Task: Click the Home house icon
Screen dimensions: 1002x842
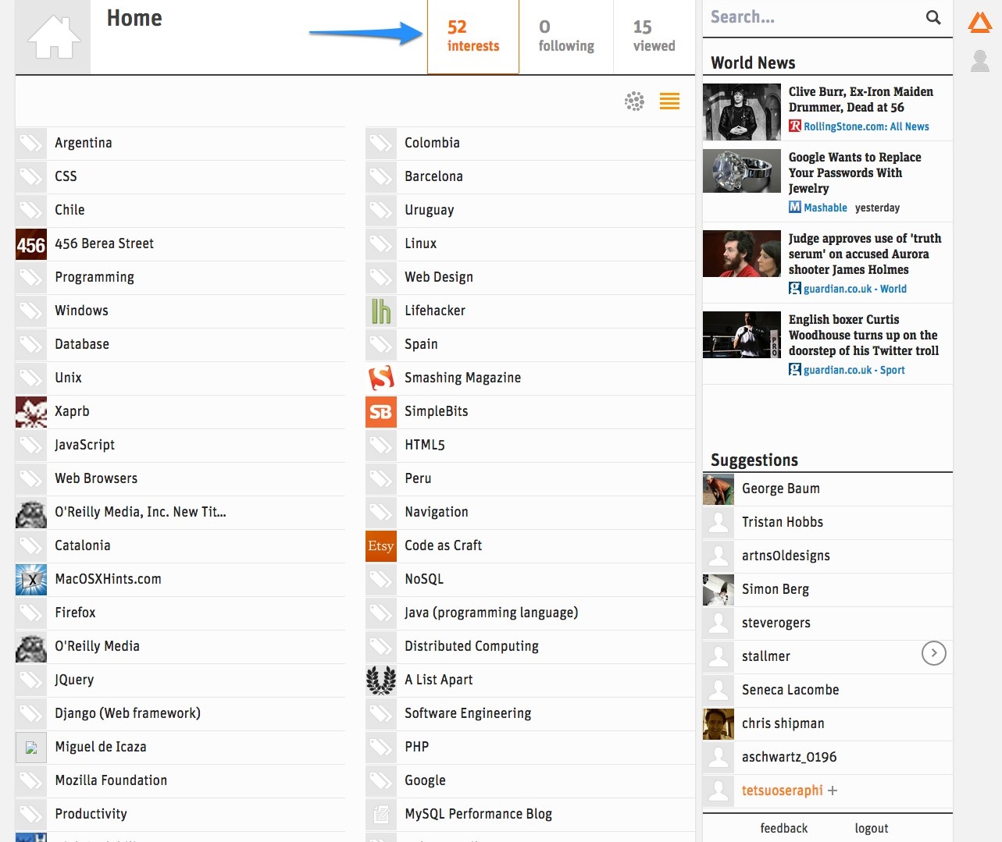Action: click(53, 37)
